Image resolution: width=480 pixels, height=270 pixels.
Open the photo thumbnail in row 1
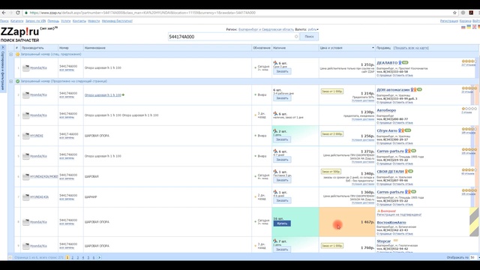click(x=25, y=68)
